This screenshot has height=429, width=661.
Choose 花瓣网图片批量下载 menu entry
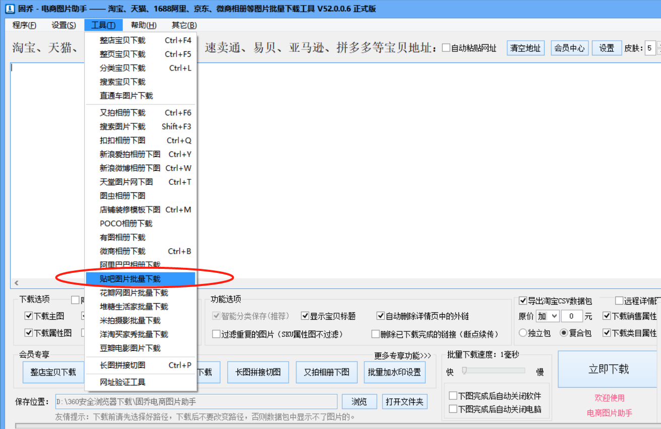(x=141, y=293)
